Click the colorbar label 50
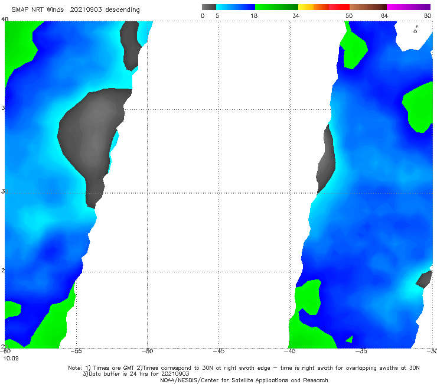Image resolution: width=437 pixels, height=384 pixels. 349,16
